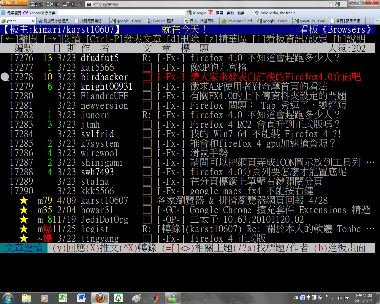Click the checkbox for post 17290 by kkk5566
Image resolution: width=380 pixels, height=304 pixels.
[147, 191]
